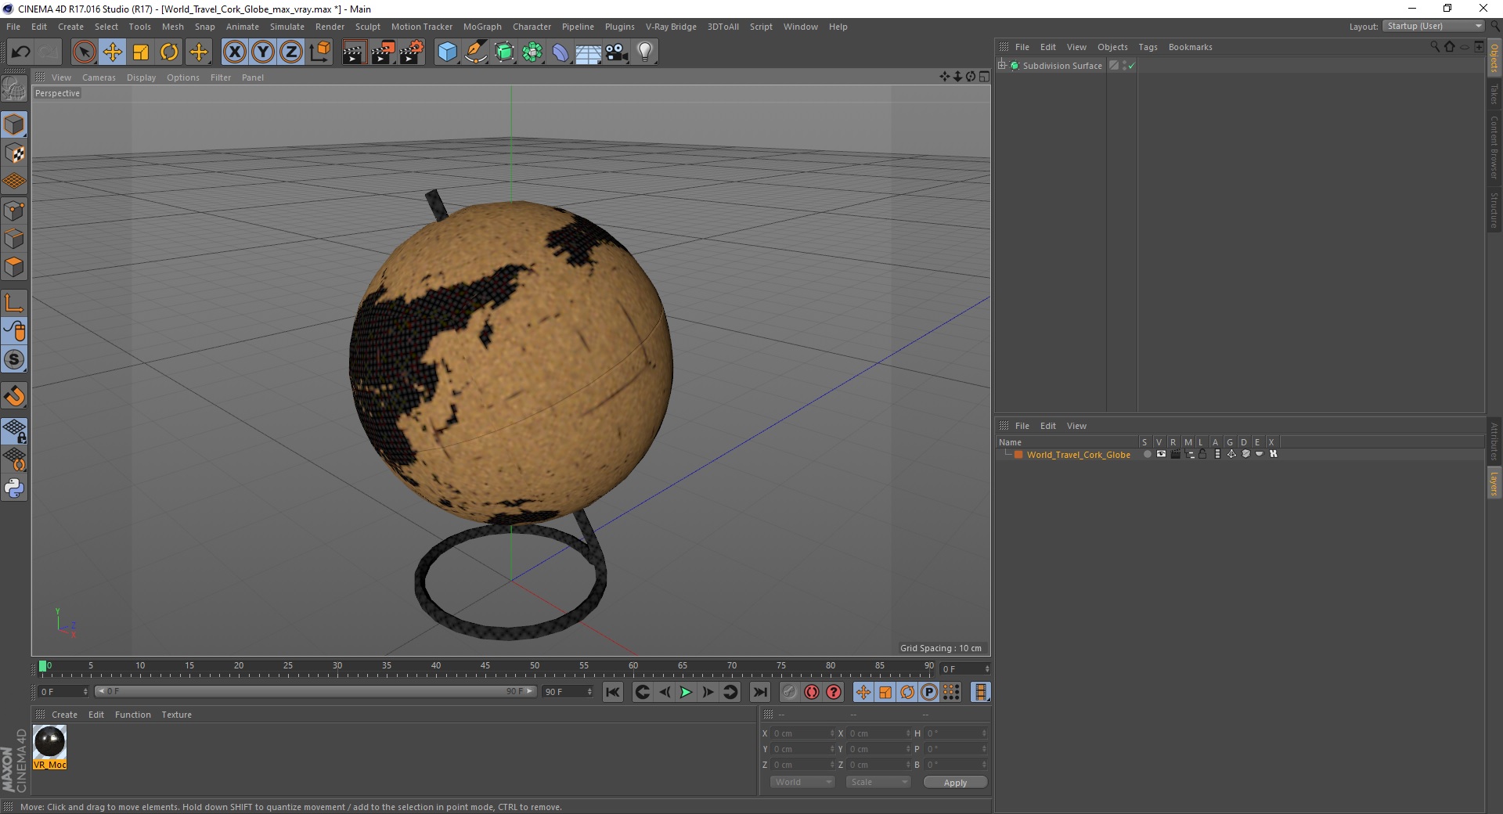Click the preview range slider bar
The height and width of the screenshot is (814, 1503).
point(315,691)
